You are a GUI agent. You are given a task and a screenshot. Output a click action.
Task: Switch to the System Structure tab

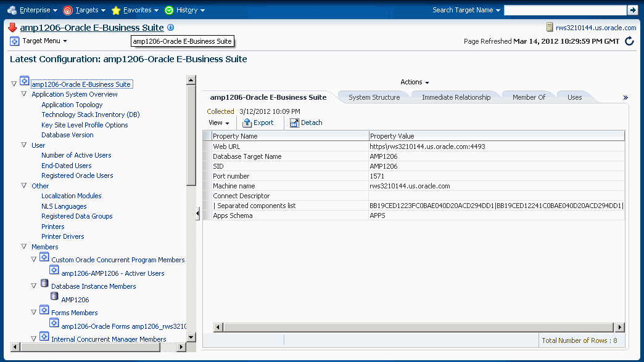click(x=374, y=97)
